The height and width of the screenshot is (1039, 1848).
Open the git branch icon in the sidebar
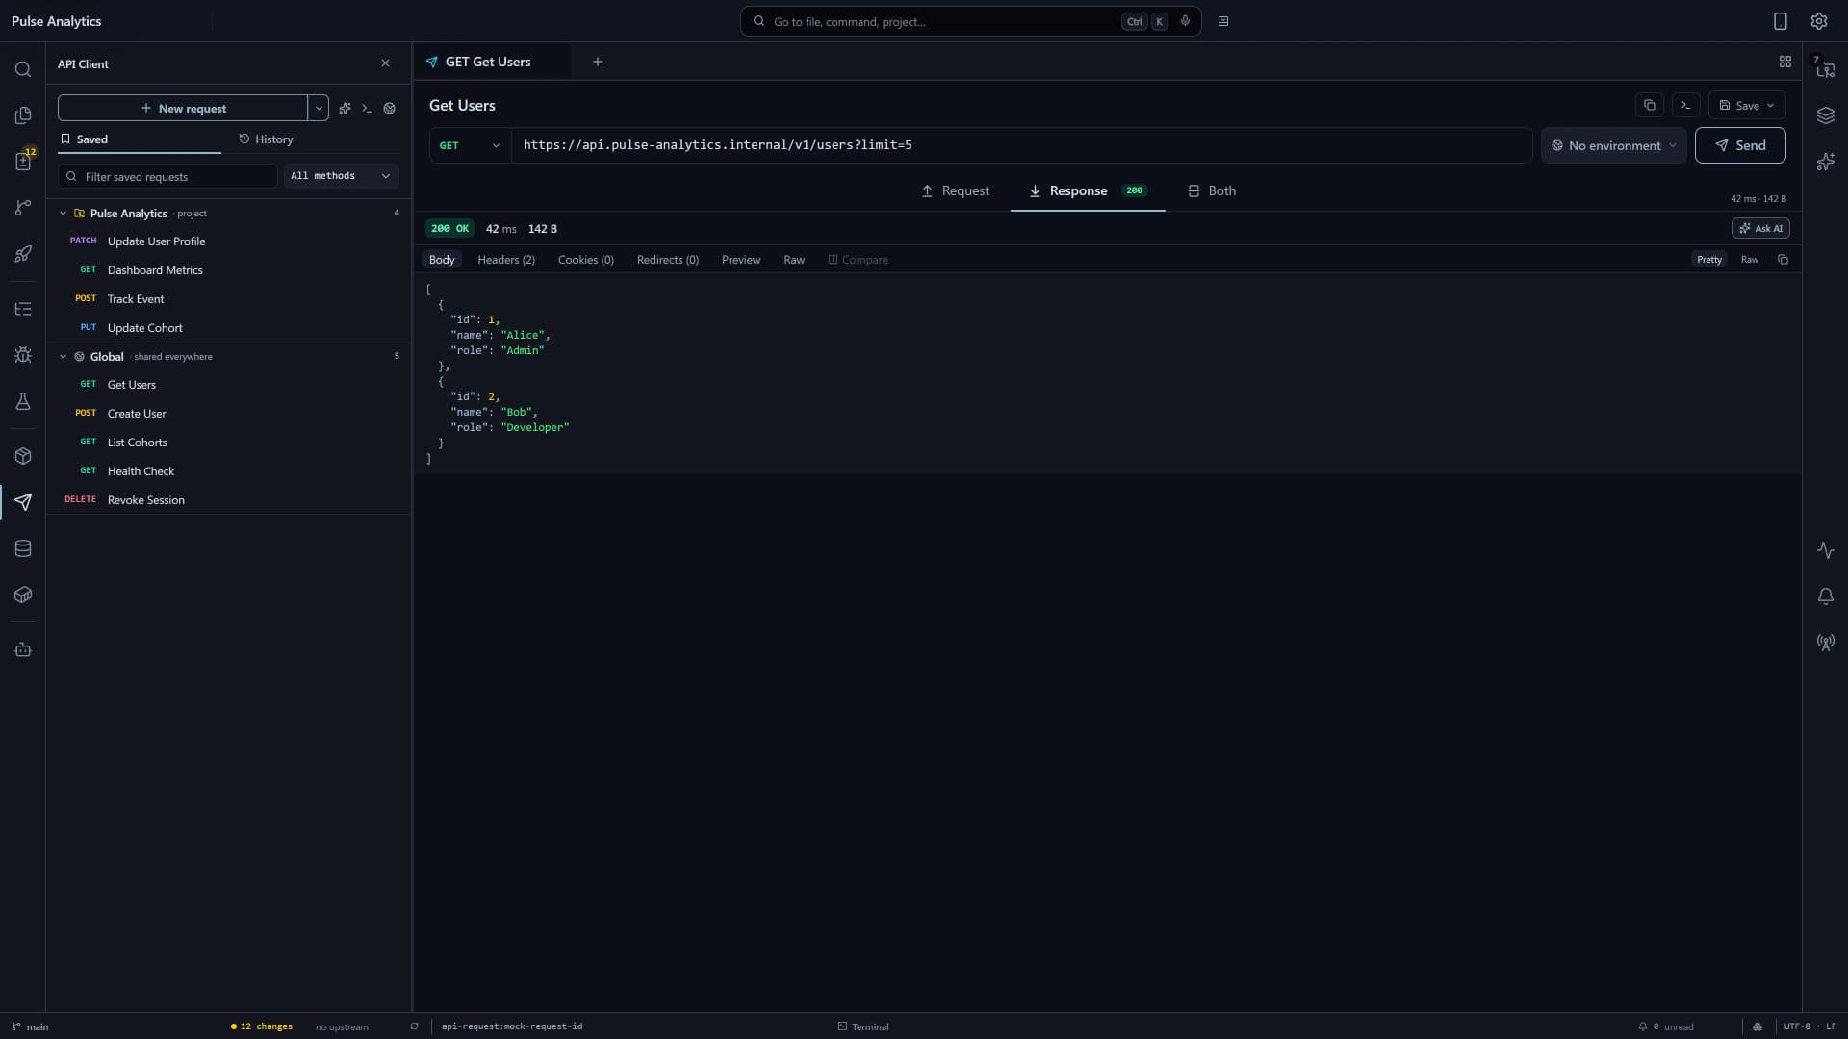pos(23,208)
